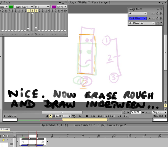Screen dimensions: 168x147
Task: Click the hand scrub icon beside frame rate
Action: pos(74,116)
